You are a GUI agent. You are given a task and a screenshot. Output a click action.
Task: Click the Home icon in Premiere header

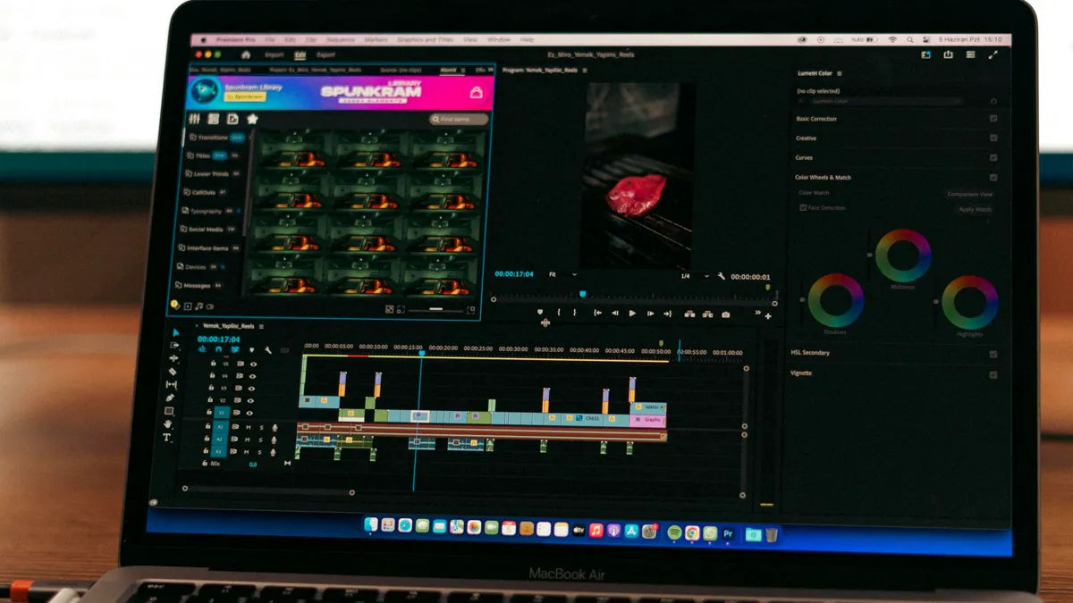(246, 54)
